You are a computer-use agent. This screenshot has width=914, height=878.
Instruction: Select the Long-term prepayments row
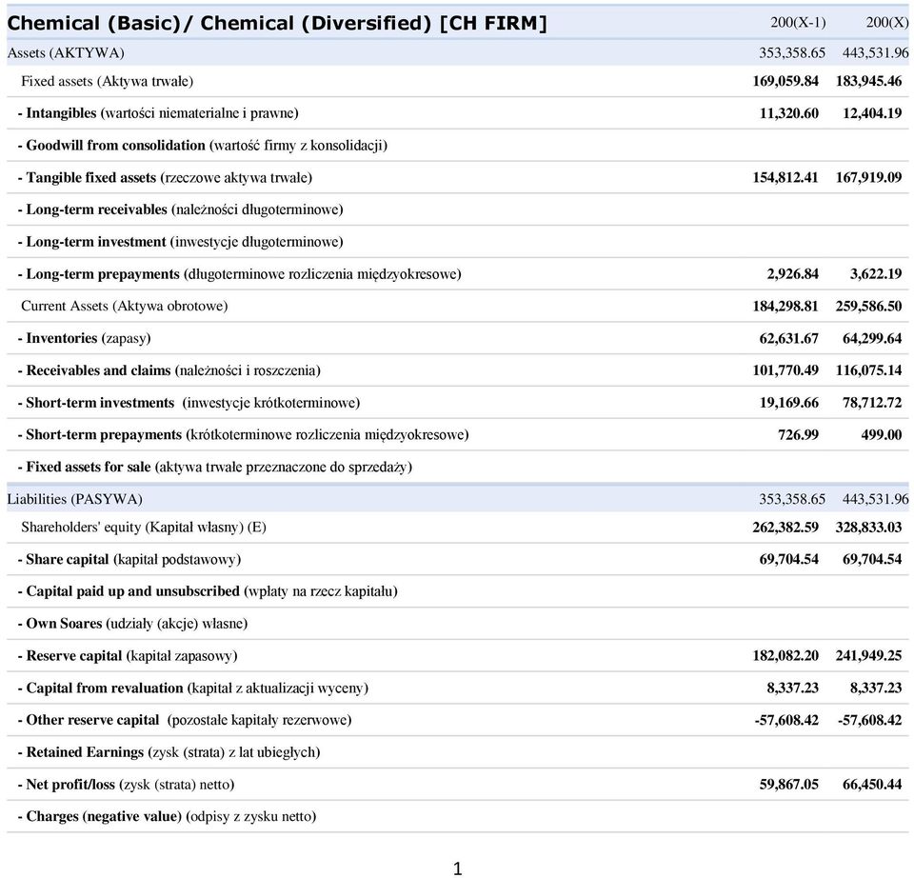[x=458, y=274]
